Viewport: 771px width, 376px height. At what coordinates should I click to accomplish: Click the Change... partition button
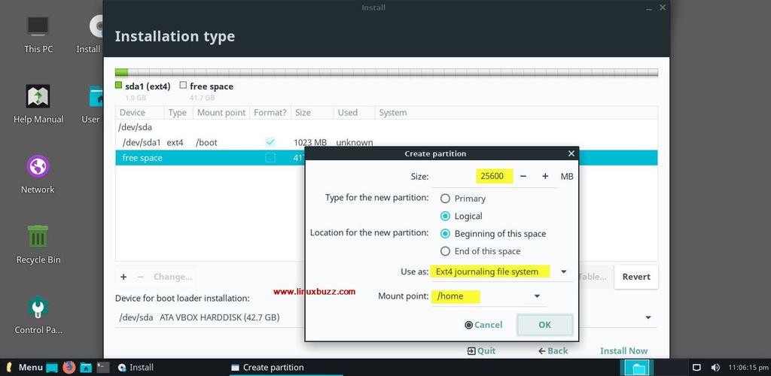pyautogui.click(x=172, y=277)
